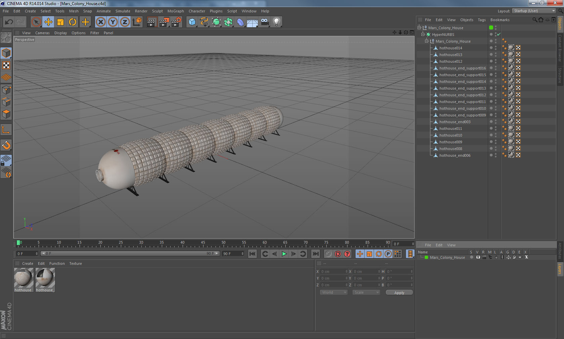Select the first hothouse material thumbnail
This screenshot has height=339, width=564.
point(23,280)
